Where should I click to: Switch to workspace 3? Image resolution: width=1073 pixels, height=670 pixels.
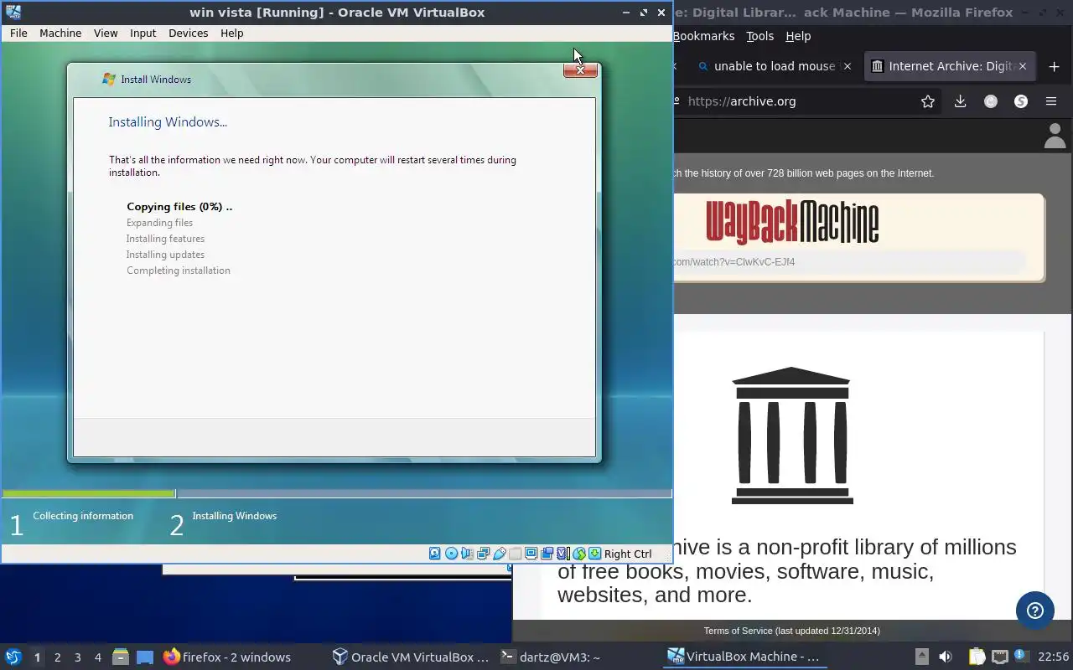[x=77, y=657]
